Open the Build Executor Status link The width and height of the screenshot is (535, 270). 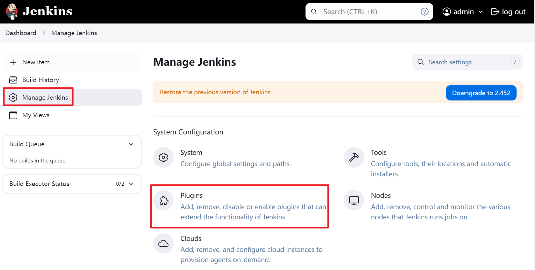pos(39,184)
